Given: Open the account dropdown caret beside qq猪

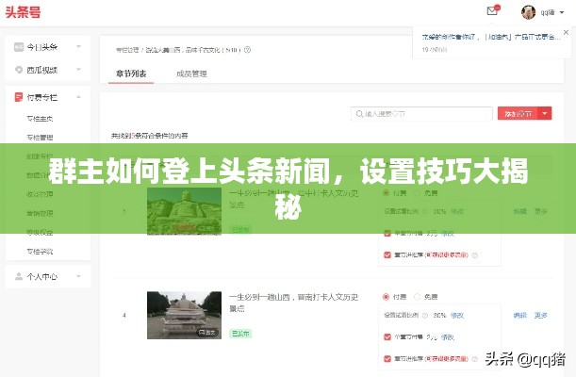Looking at the screenshot, I should click(562, 12).
